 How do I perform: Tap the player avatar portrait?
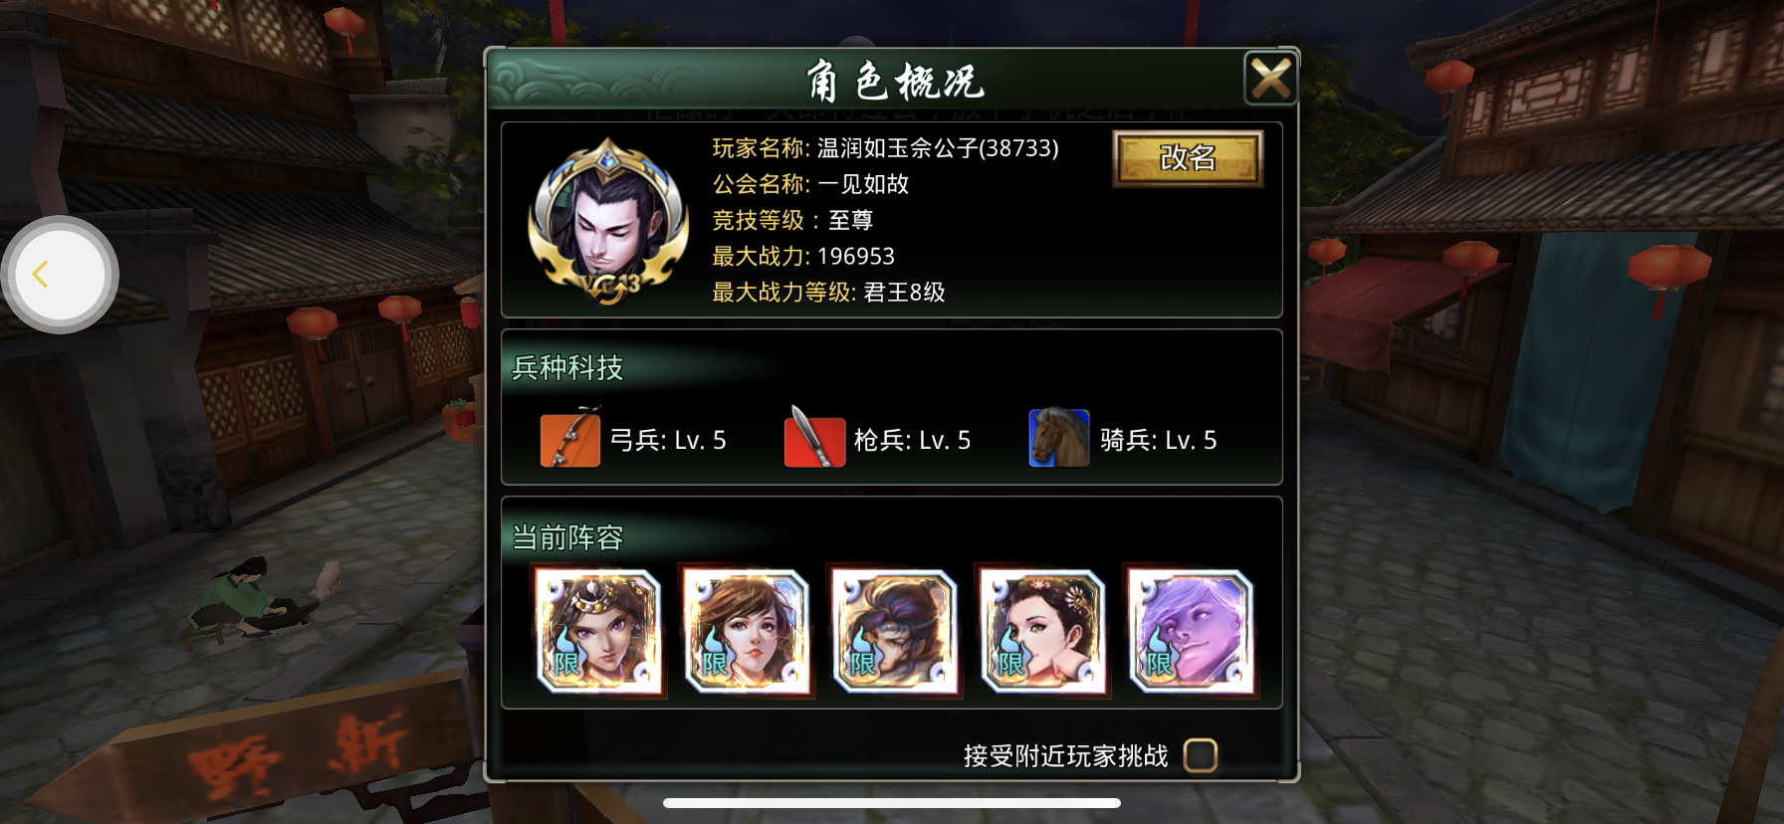[x=607, y=221]
